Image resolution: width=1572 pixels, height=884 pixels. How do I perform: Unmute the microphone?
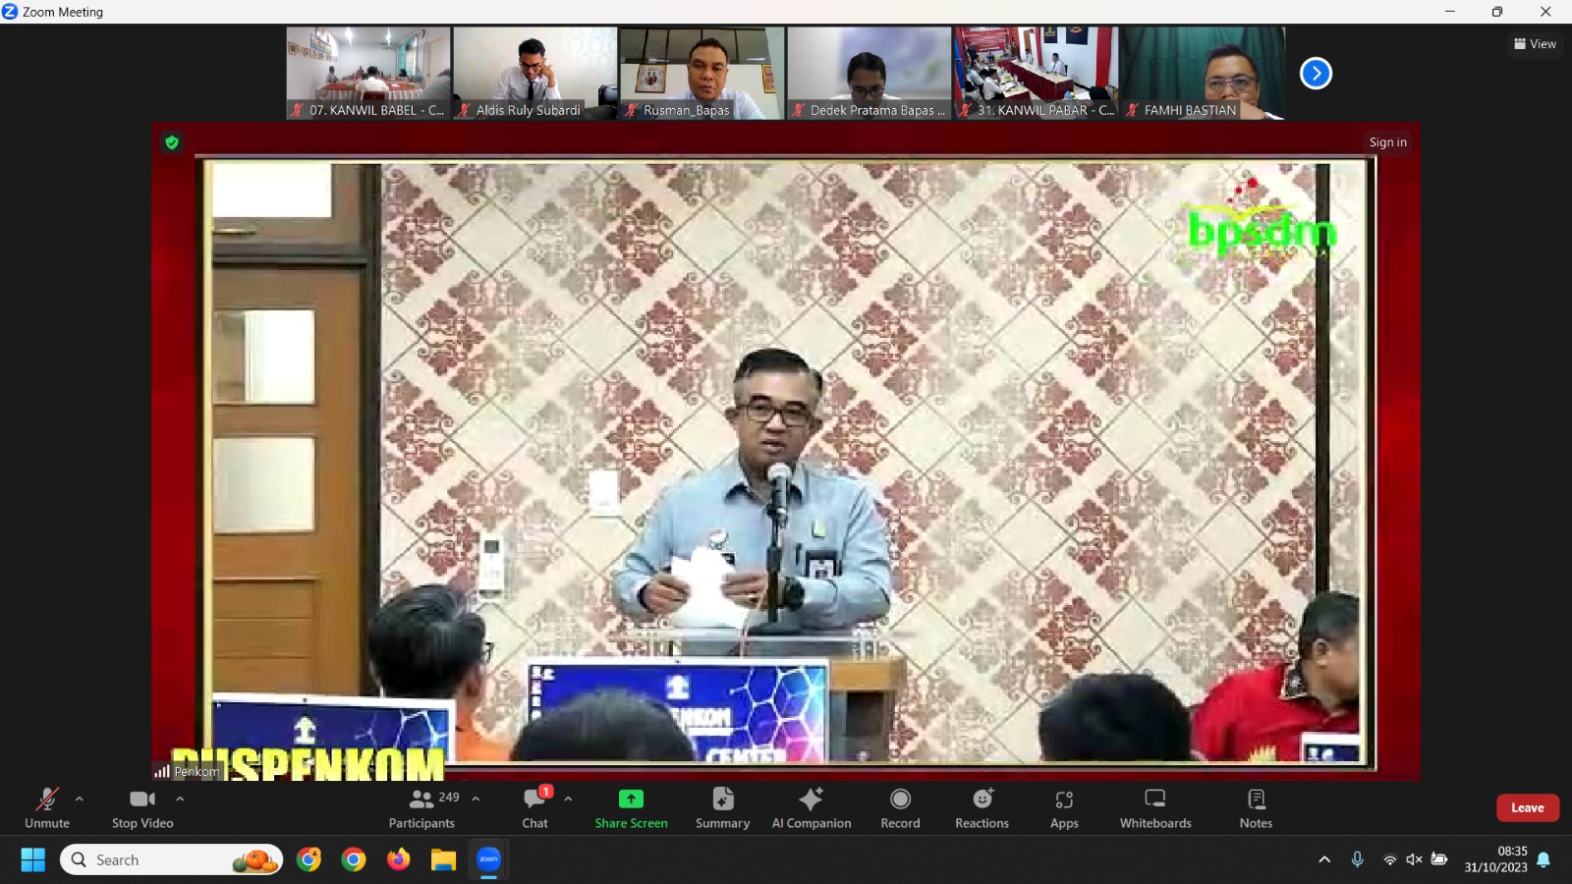[x=47, y=807]
